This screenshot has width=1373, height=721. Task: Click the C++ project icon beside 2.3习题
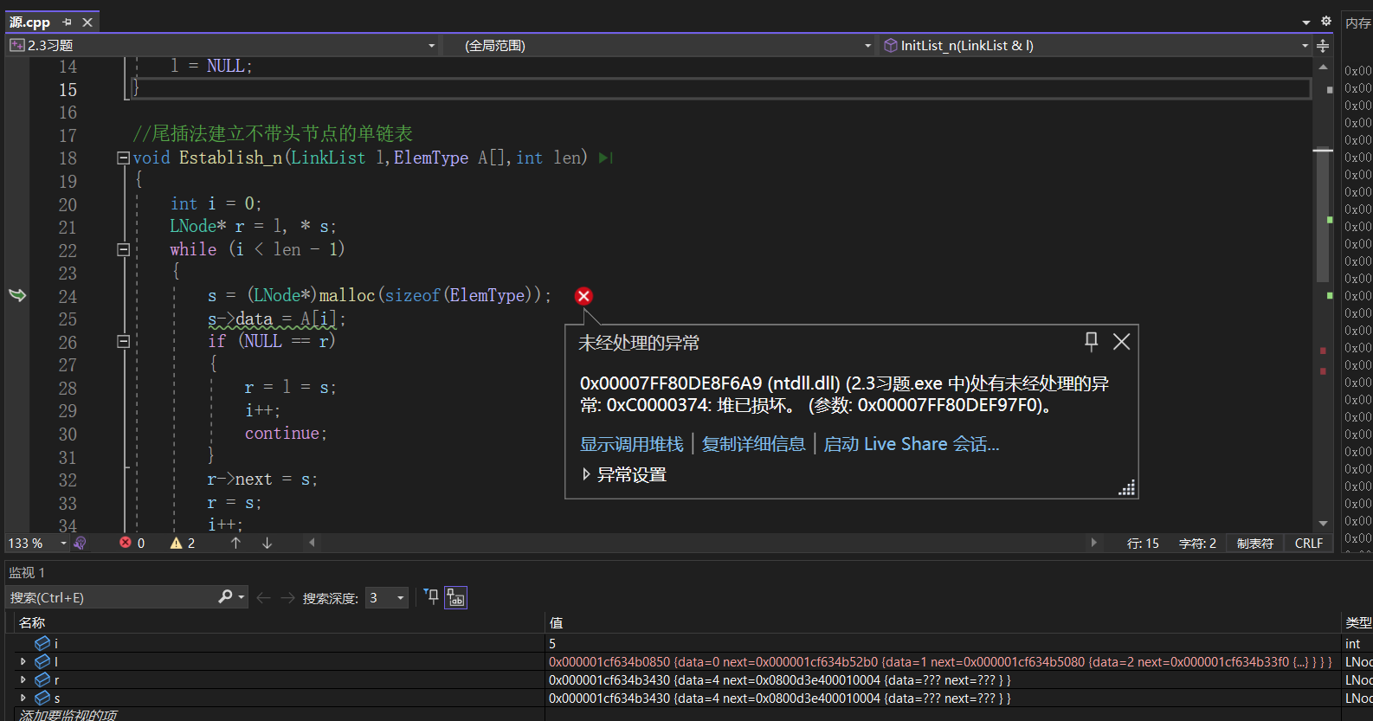click(x=16, y=45)
